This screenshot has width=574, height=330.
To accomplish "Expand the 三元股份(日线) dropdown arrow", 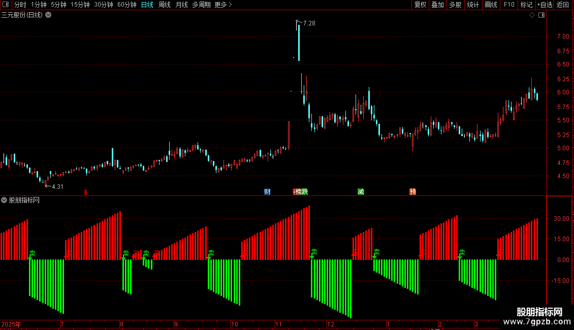I will coord(48,15).
